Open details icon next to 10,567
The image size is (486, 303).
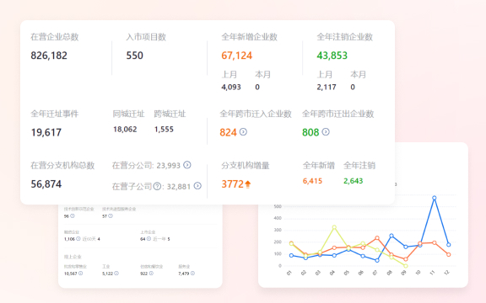pyautogui.click(x=81, y=274)
